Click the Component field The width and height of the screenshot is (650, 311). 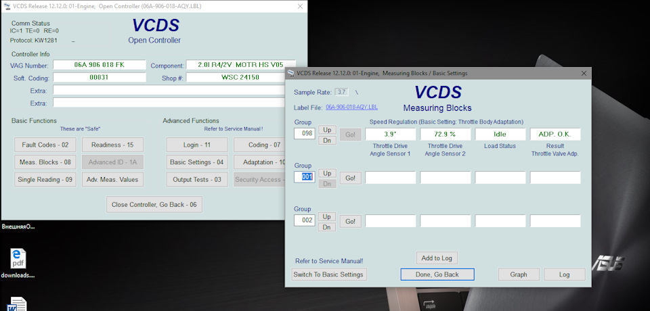click(x=240, y=65)
